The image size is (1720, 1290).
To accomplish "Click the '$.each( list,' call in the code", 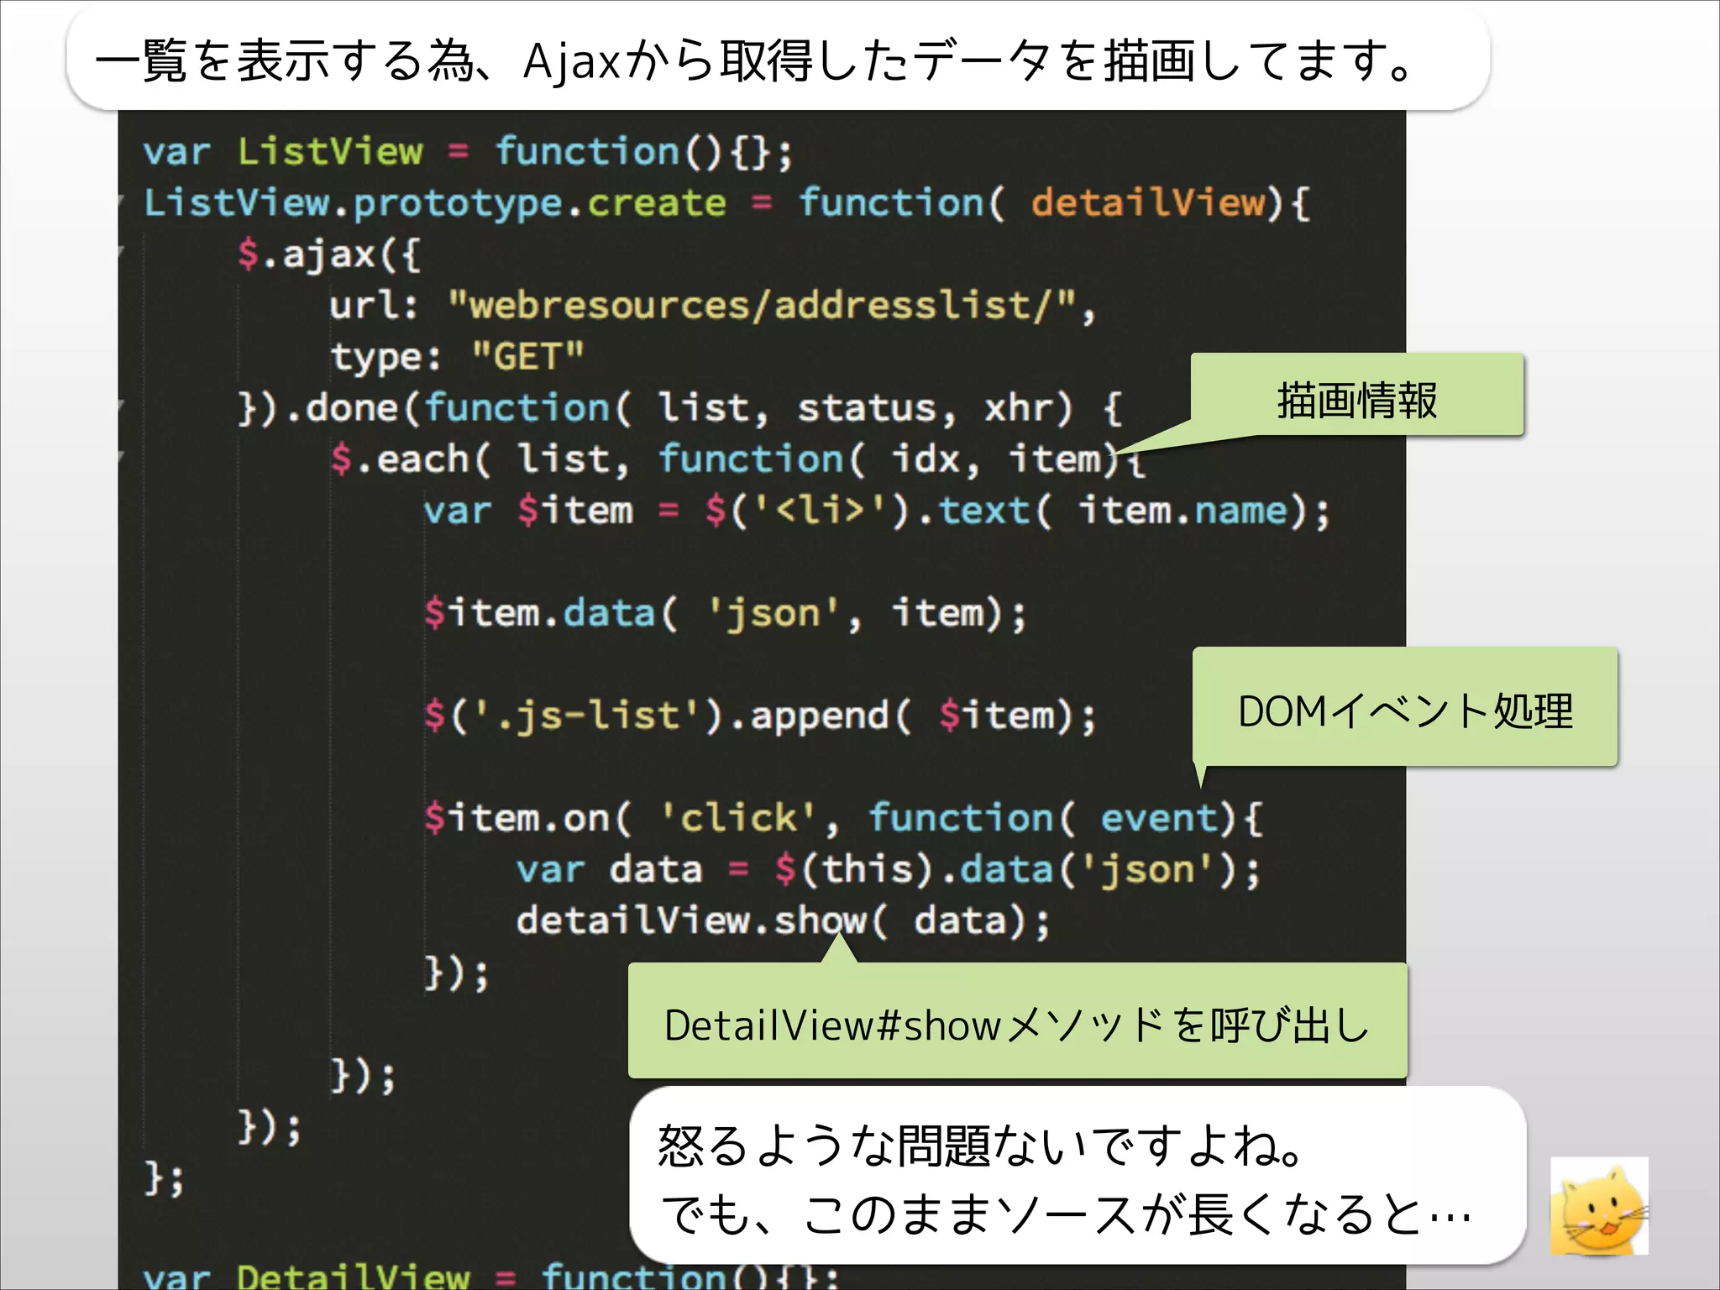I will [480, 459].
